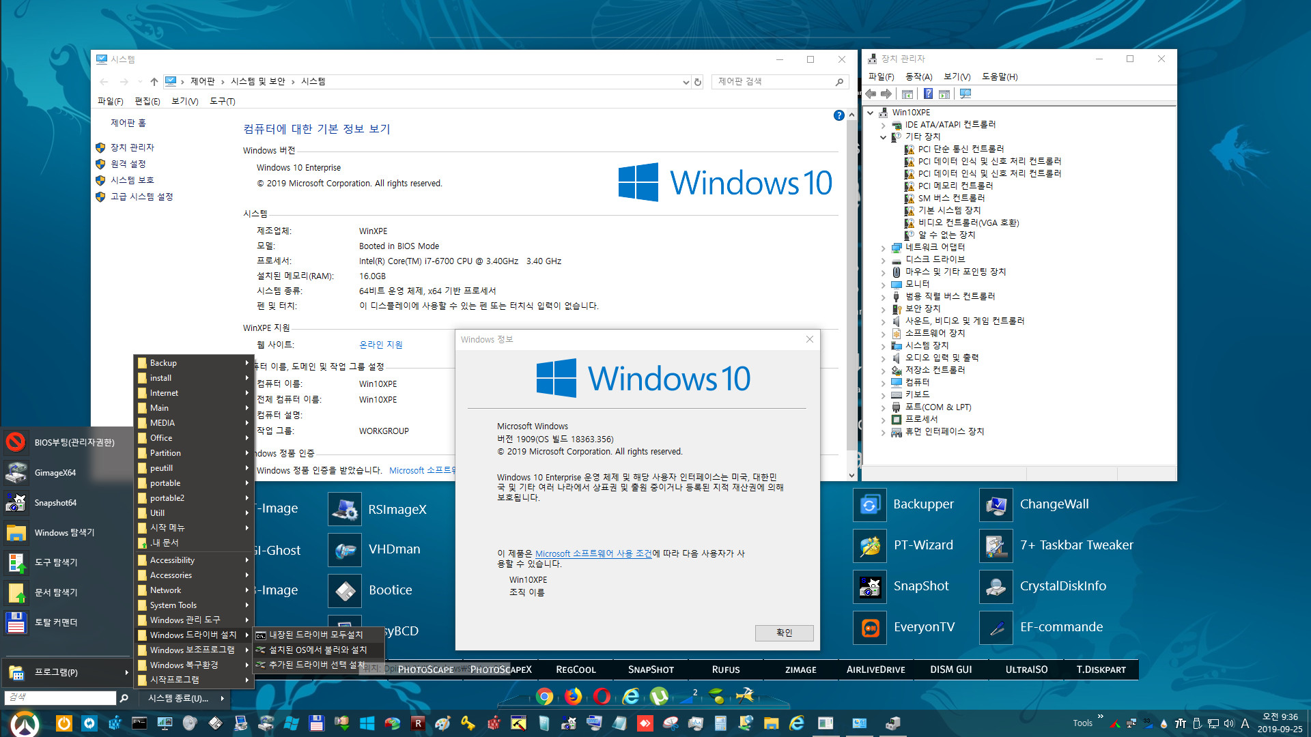Click 원격 설정 sidebar link
Image resolution: width=1311 pixels, height=737 pixels.
128,164
